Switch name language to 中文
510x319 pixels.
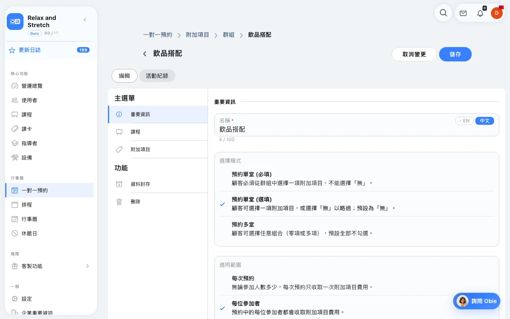click(484, 121)
